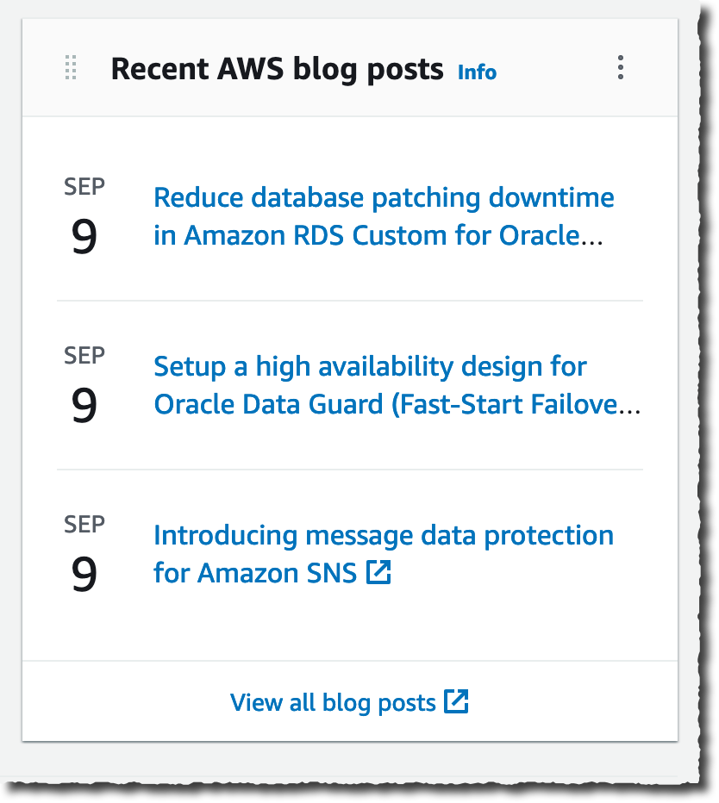Screen dimensions: 719x803
Task: Click day number 9 of Data Guard post
Action: 84,405
